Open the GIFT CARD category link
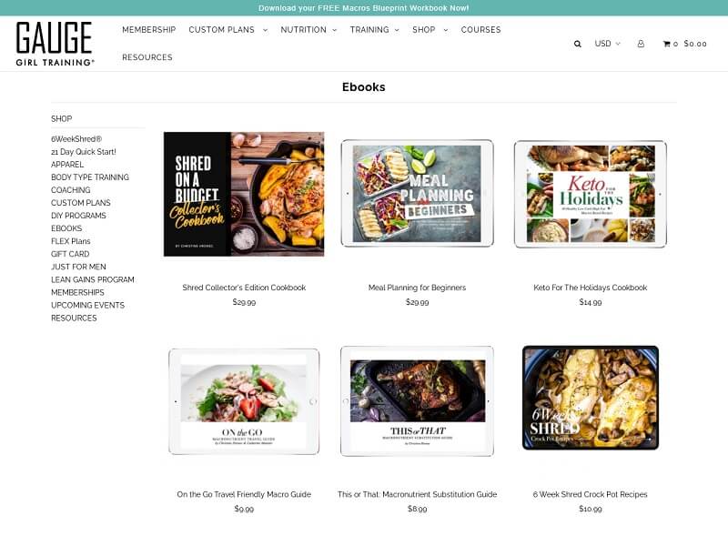Screen dimensions: 728x546 [x=70, y=254]
